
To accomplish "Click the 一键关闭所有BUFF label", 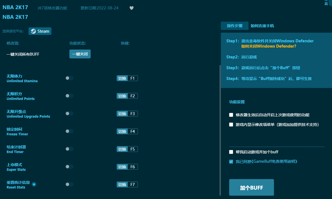I will tap(23, 54).
